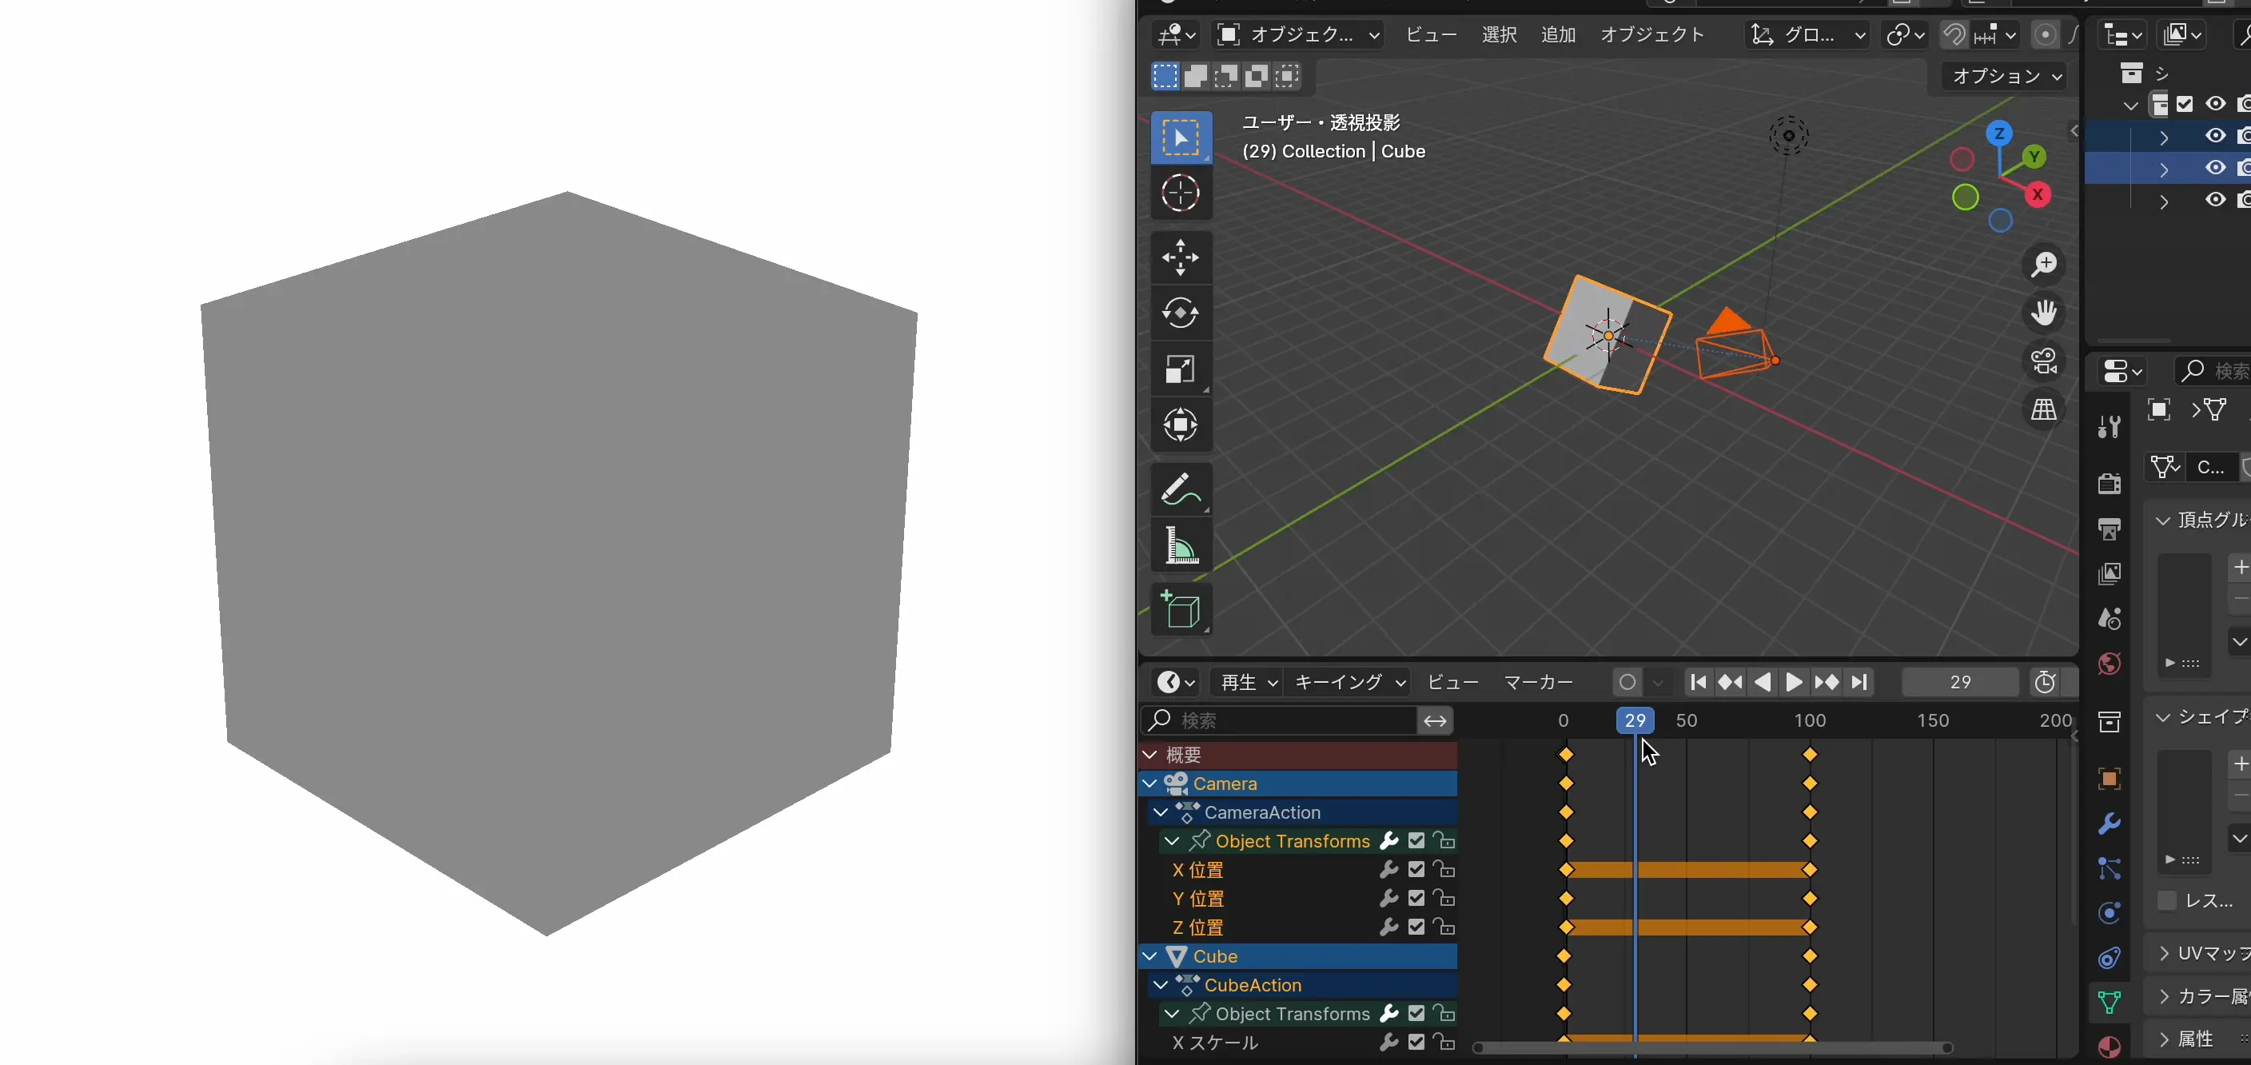
Task: Open the View Layer properties tab
Action: 2110,573
